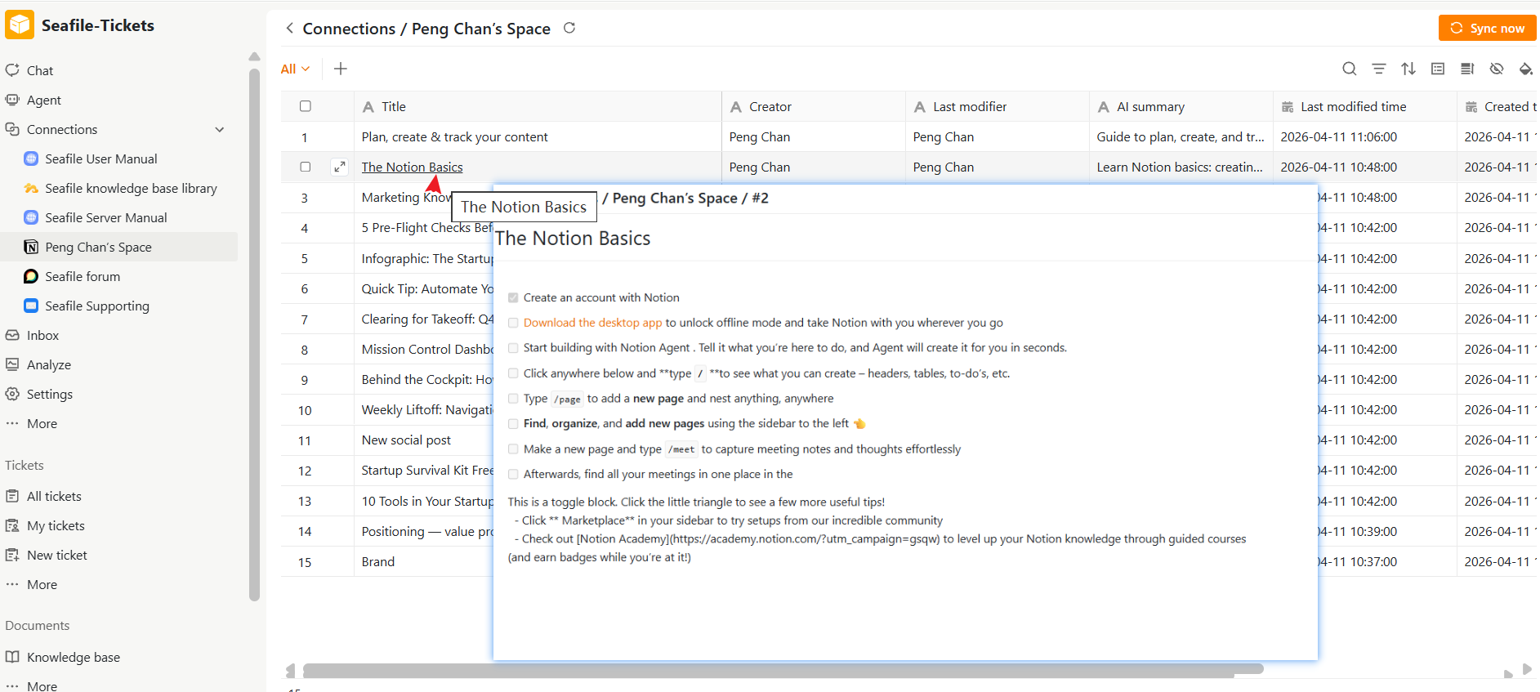Select The Notion Basics row checkbox
The height and width of the screenshot is (692, 1540).
pos(306,167)
